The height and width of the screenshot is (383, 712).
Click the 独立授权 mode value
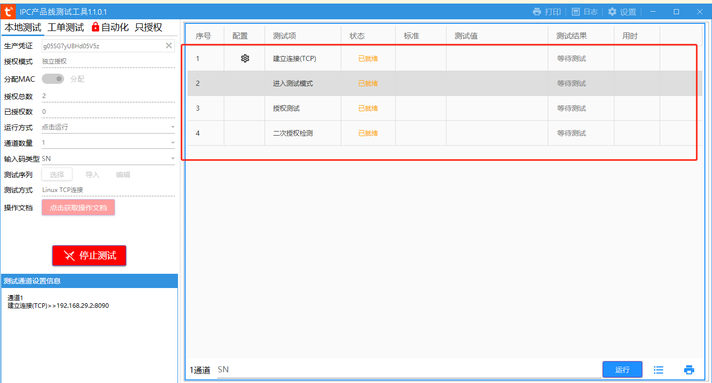point(54,61)
